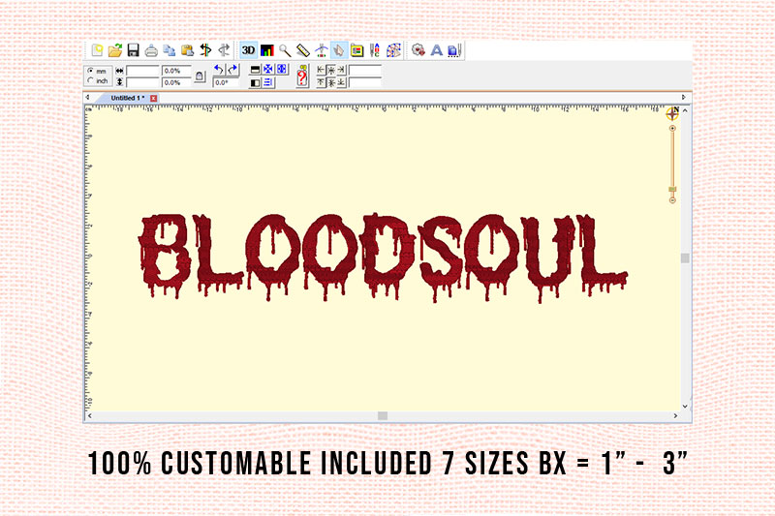Click the horizontal scrollbar right arrow
775x516 pixels.
pos(675,415)
